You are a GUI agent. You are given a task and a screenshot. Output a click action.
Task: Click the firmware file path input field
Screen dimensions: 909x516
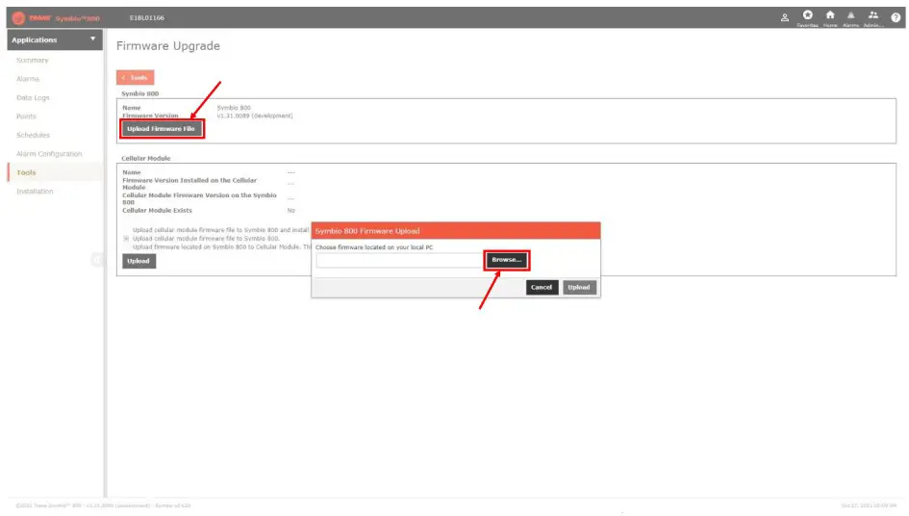point(399,260)
